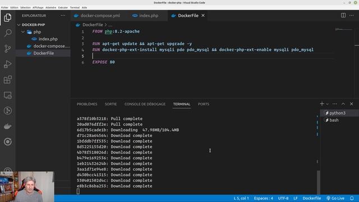The image size is (359, 202).
Task: Click the editor minimap preview
Action: 343,29
